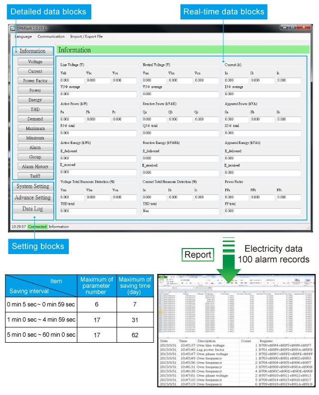This screenshot has height=395, width=319.
Task: Select the Information section button
Action: point(33,51)
